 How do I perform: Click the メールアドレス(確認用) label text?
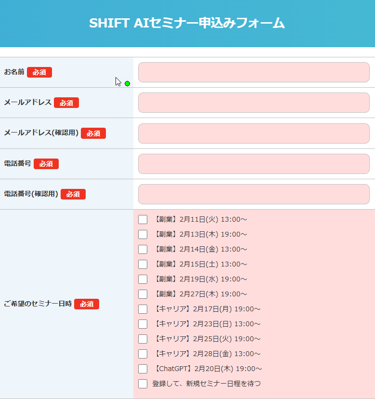coord(41,133)
